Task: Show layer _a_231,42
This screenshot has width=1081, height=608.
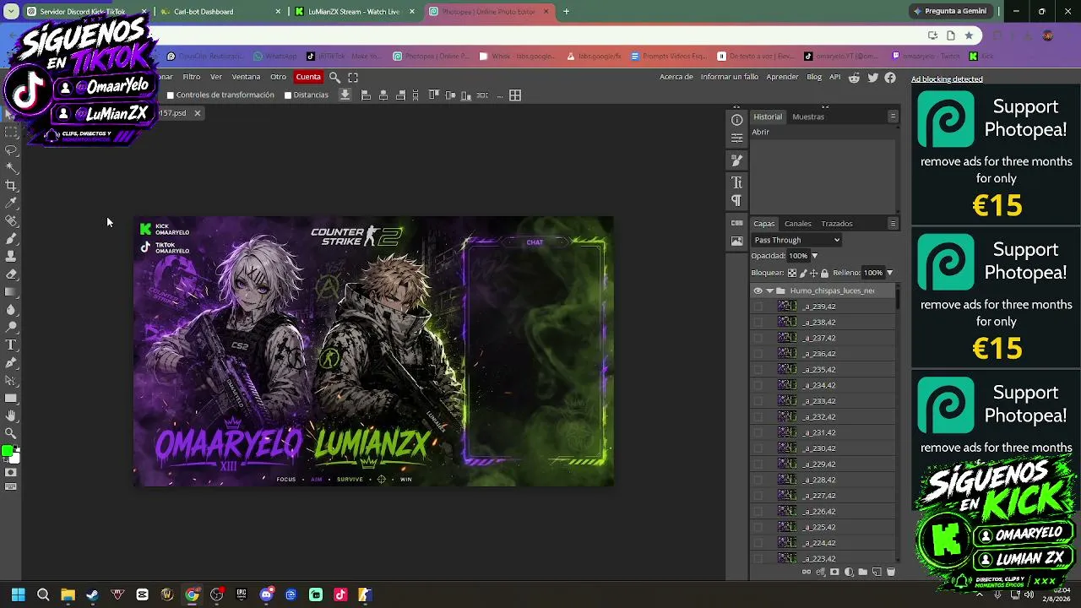Action: (x=758, y=432)
